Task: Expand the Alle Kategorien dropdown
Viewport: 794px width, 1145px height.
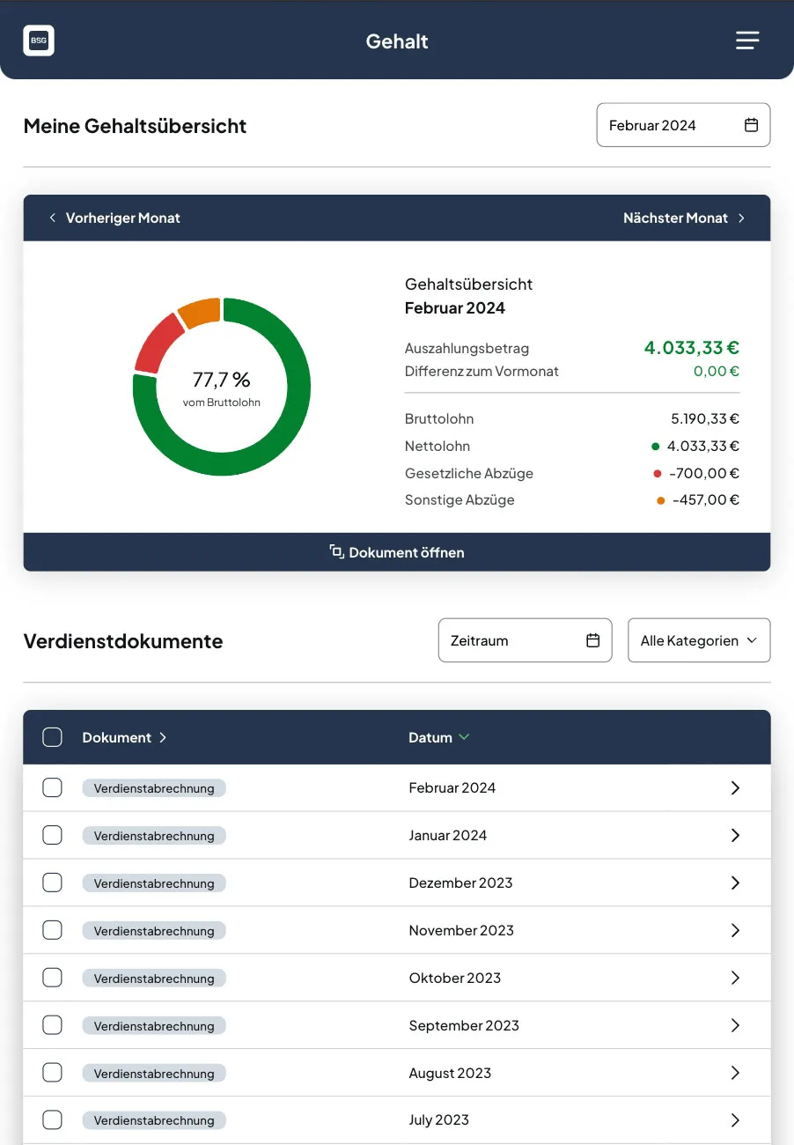Action: click(x=699, y=640)
